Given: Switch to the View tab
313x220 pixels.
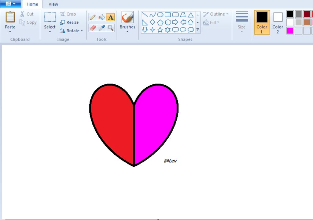Looking at the screenshot, I should tap(53, 4).
